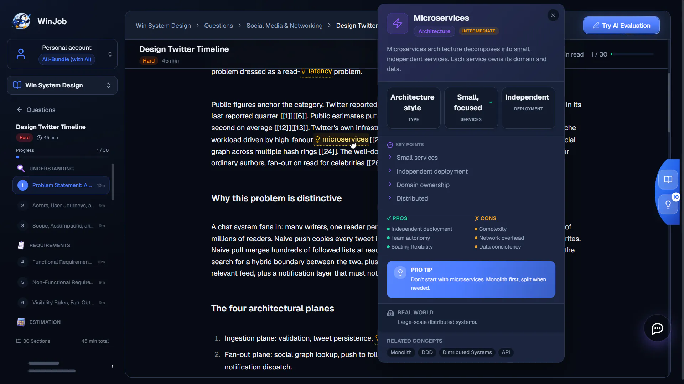Click the latency lightbulb term
Image resolution: width=684 pixels, height=384 pixels.
coord(316,71)
